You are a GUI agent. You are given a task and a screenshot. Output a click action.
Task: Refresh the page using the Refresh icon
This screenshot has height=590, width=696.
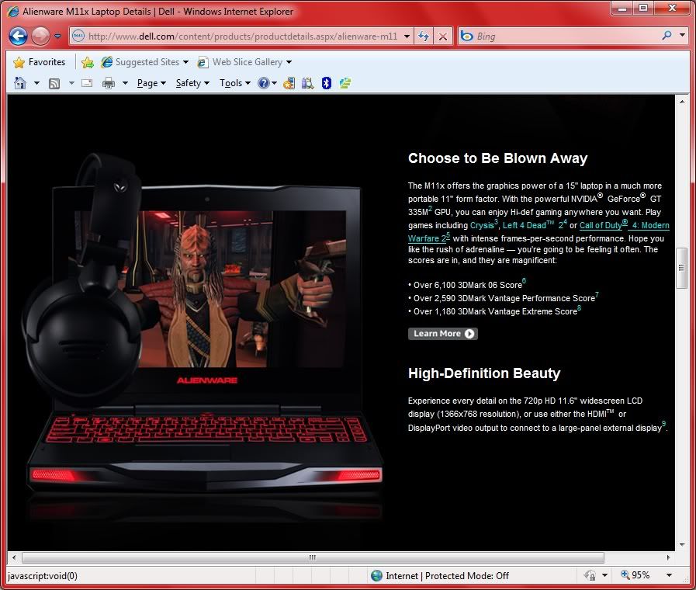424,36
